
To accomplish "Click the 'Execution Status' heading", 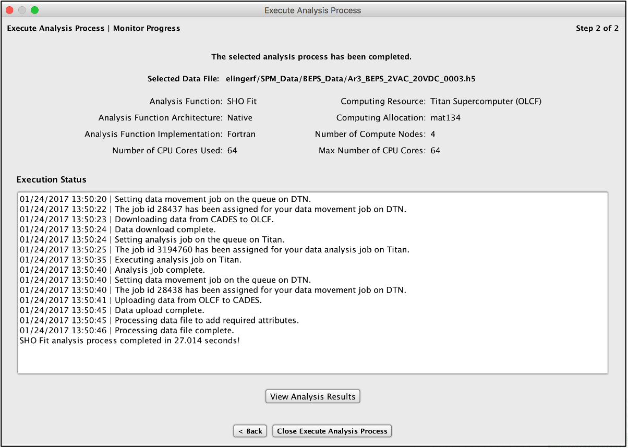I will point(52,179).
